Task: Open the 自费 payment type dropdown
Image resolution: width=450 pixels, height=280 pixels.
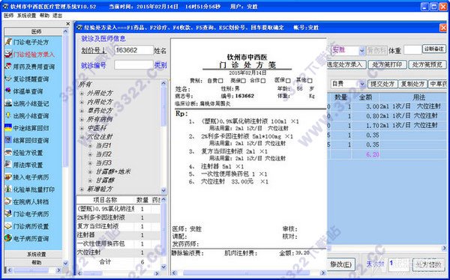Action: (x=361, y=84)
